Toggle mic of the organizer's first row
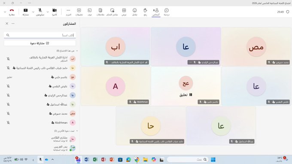 (9, 59)
